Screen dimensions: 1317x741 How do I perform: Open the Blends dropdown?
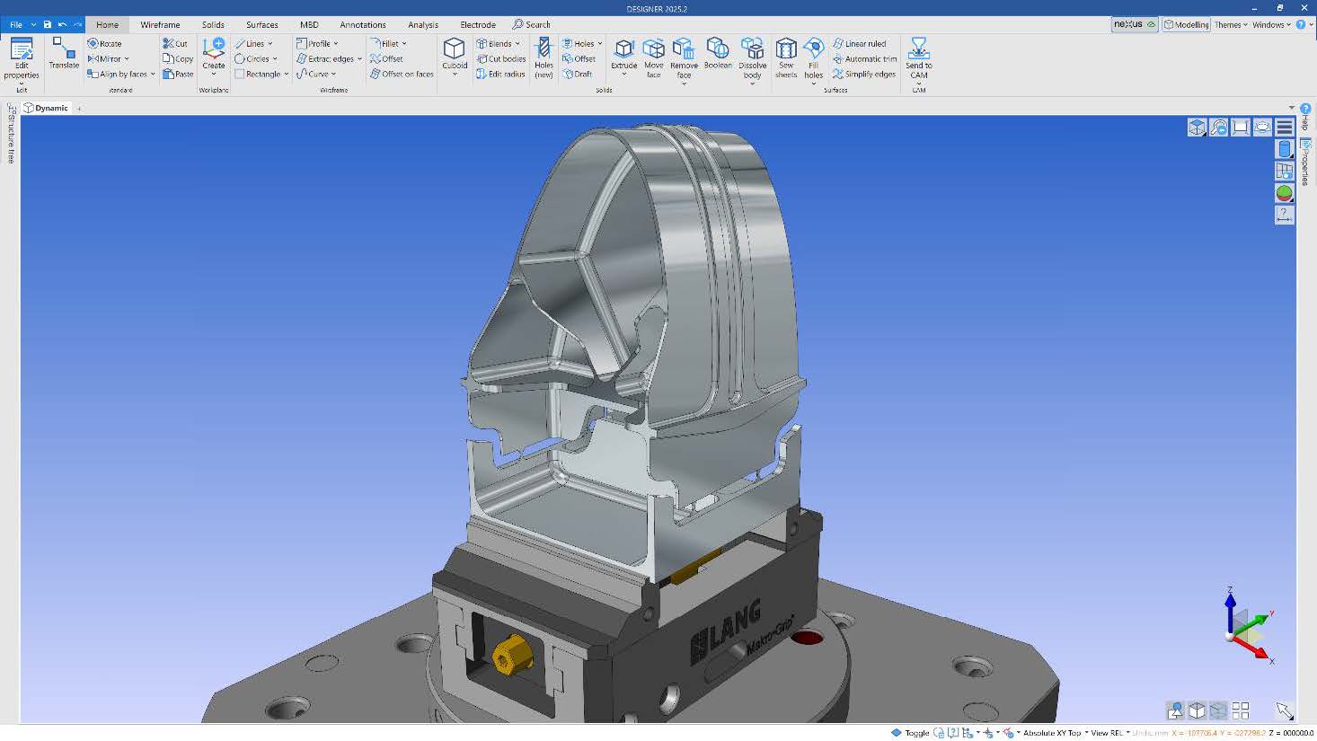[x=517, y=43]
